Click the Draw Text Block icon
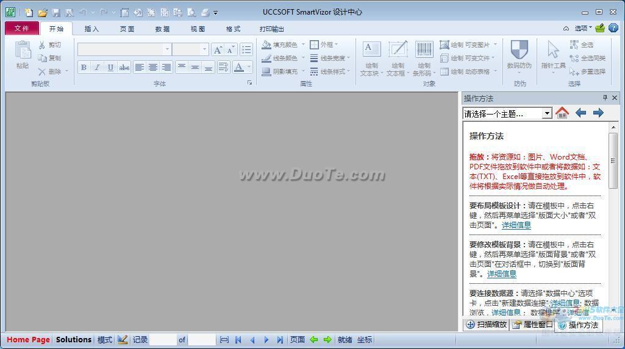The width and height of the screenshot is (625, 349). [x=371, y=49]
